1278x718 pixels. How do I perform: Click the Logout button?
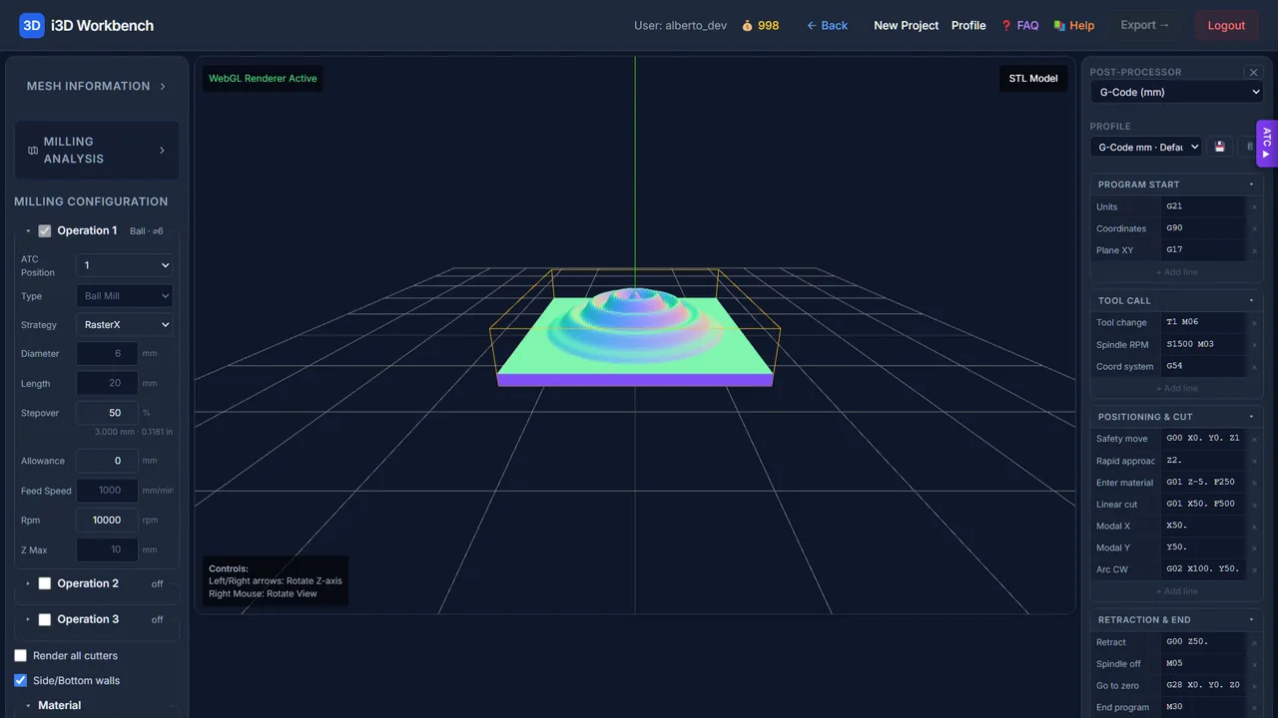pos(1226,26)
